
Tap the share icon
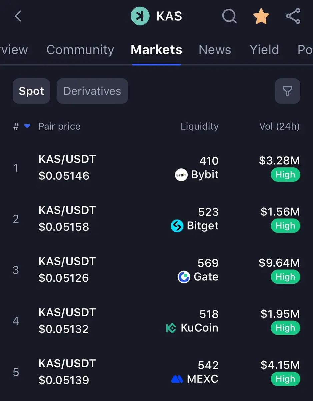(293, 16)
